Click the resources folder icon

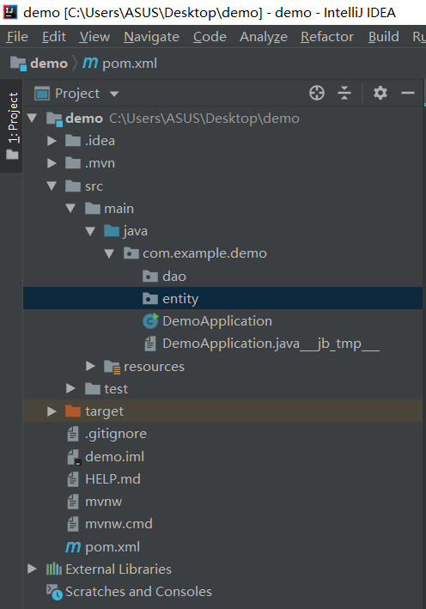pos(112,367)
